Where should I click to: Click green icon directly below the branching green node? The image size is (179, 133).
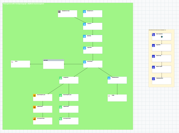[x=60, y=96]
